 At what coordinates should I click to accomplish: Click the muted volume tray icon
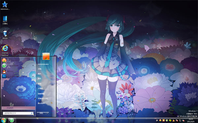pyautogui.click(x=183, y=120)
